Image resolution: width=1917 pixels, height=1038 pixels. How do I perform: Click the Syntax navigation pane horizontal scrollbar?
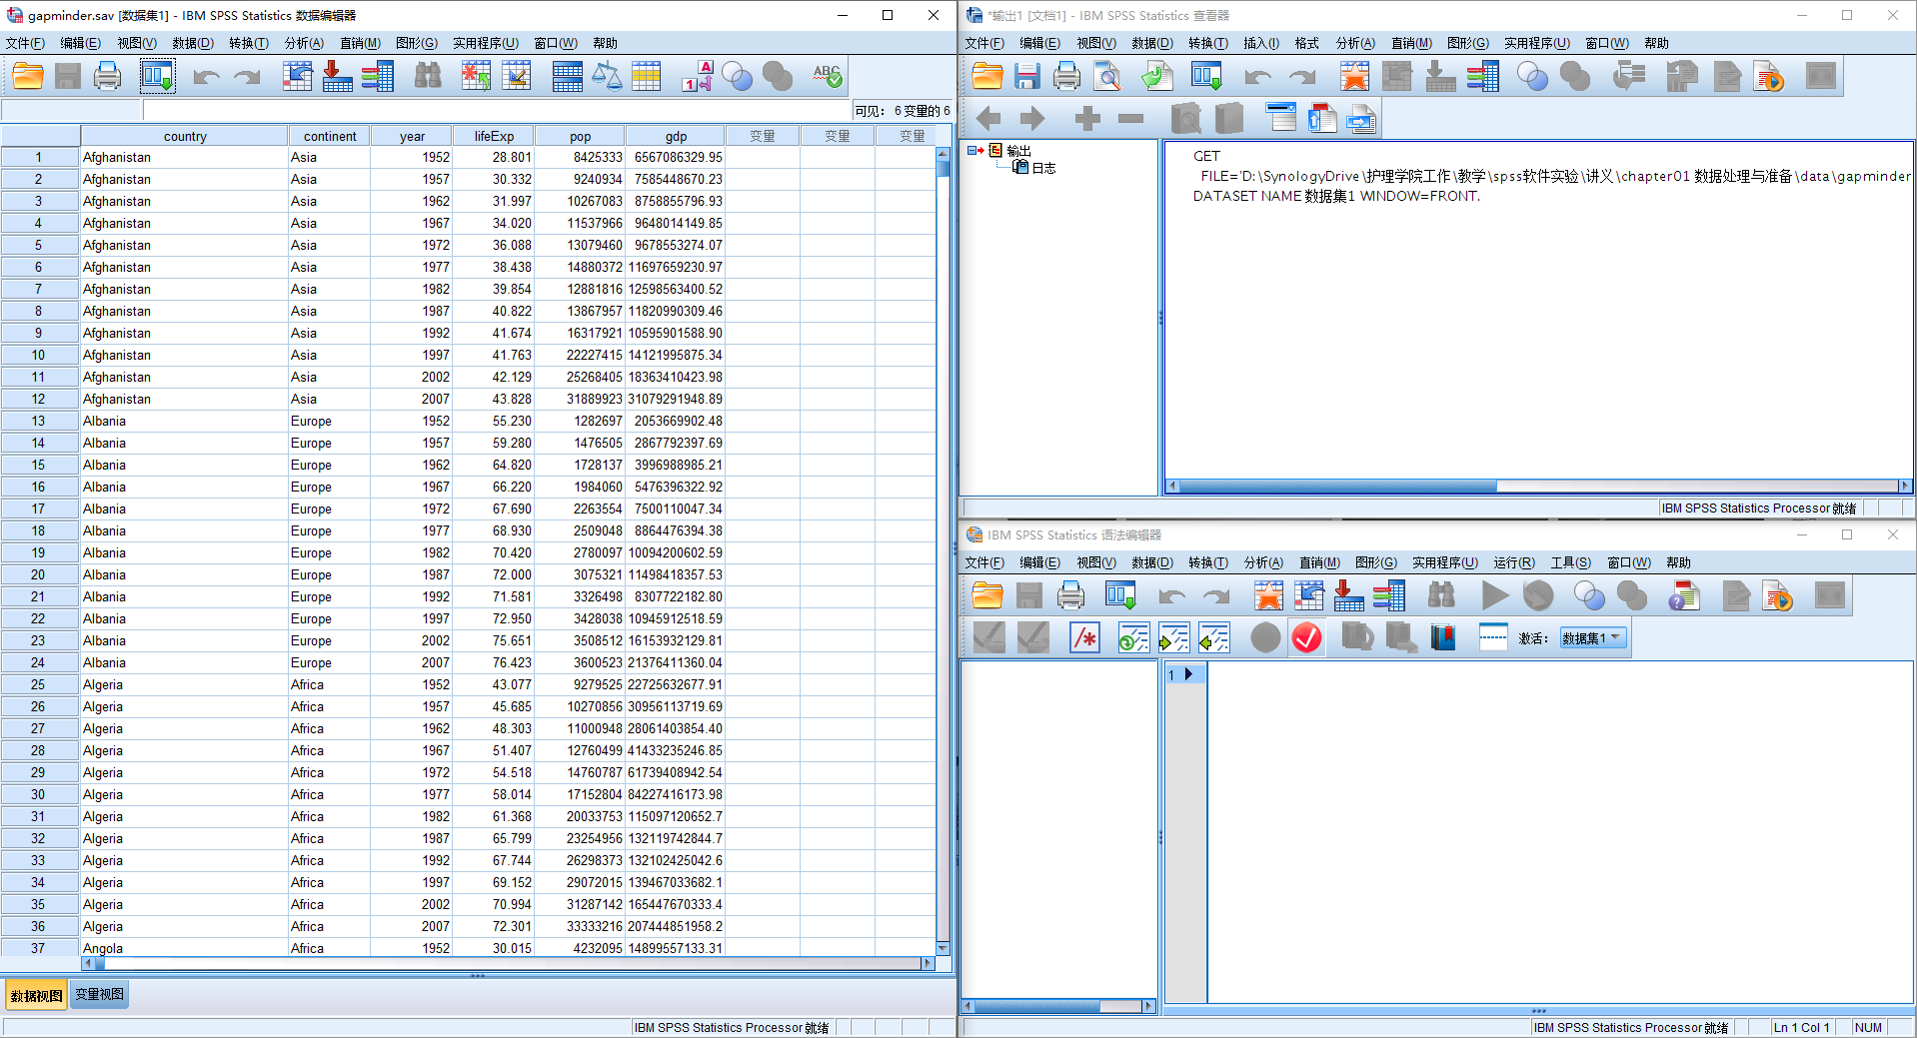click(x=1058, y=1006)
